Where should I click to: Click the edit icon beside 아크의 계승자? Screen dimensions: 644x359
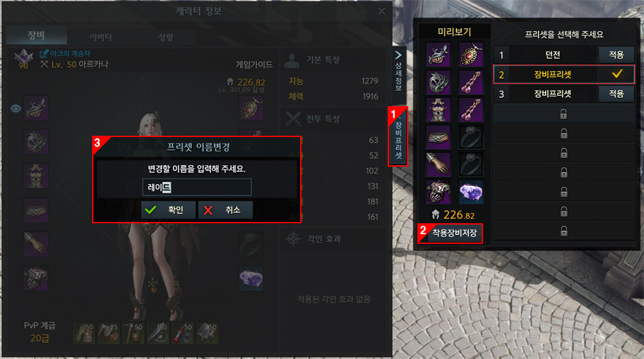44,53
